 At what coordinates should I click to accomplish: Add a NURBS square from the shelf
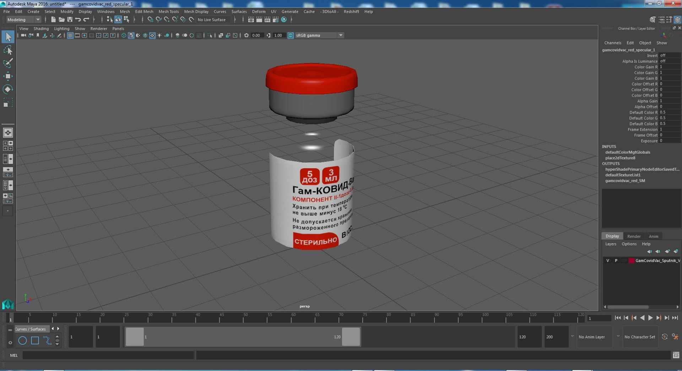coord(35,340)
